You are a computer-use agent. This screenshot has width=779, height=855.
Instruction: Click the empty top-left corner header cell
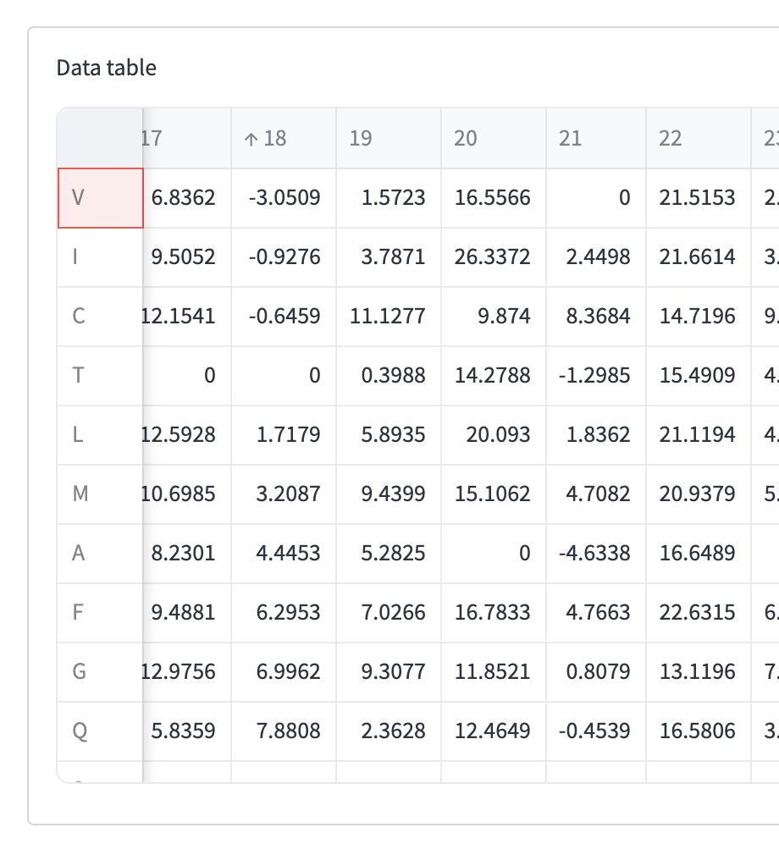[x=100, y=138]
